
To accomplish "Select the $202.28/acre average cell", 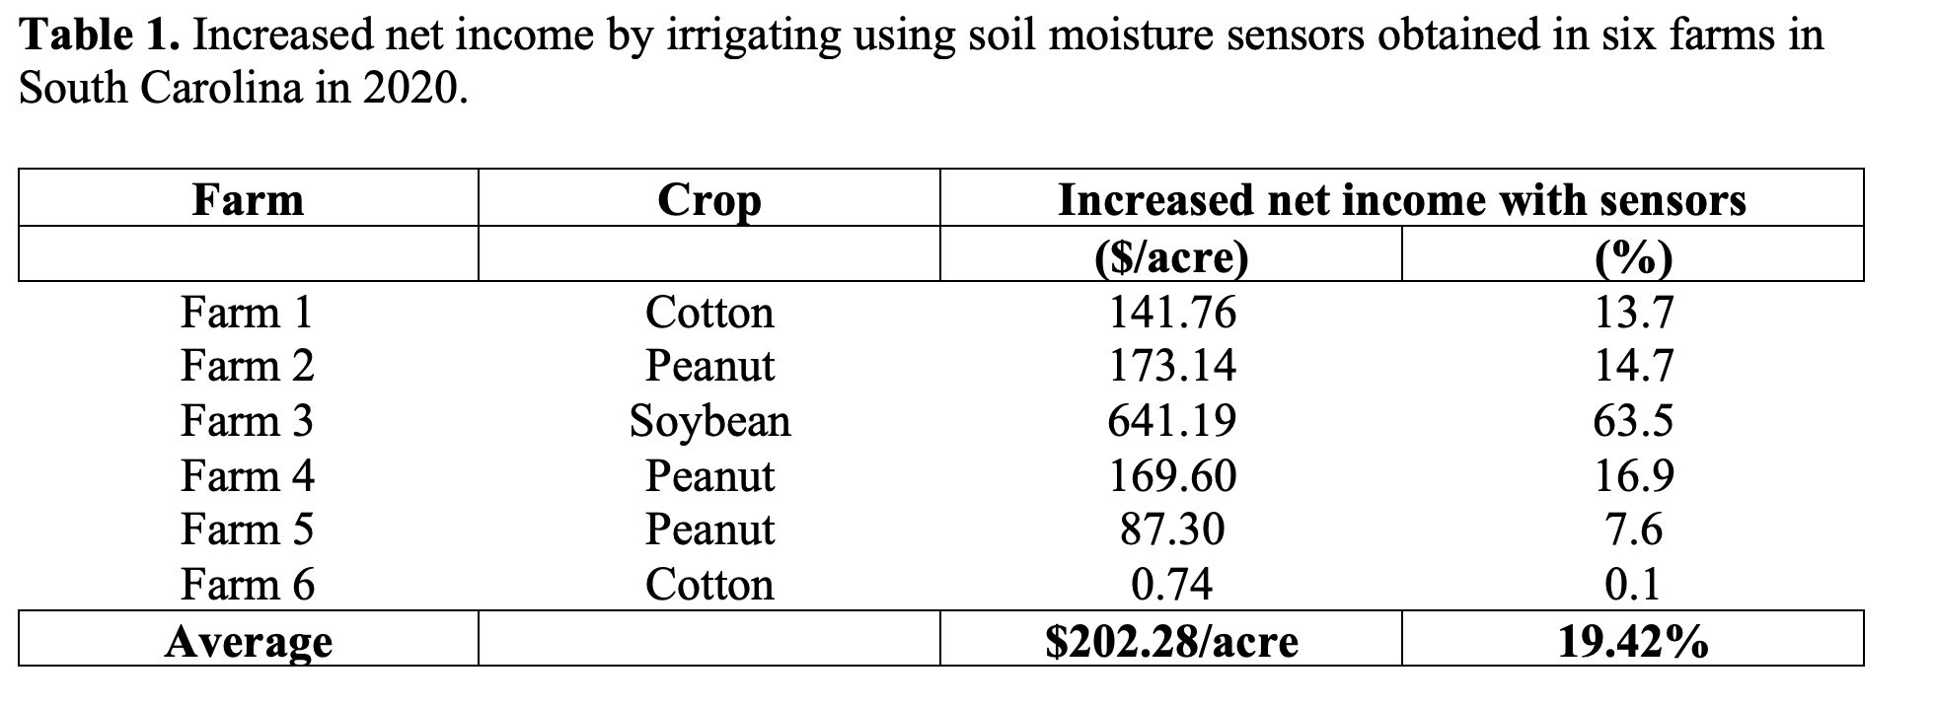I will point(1171,642).
